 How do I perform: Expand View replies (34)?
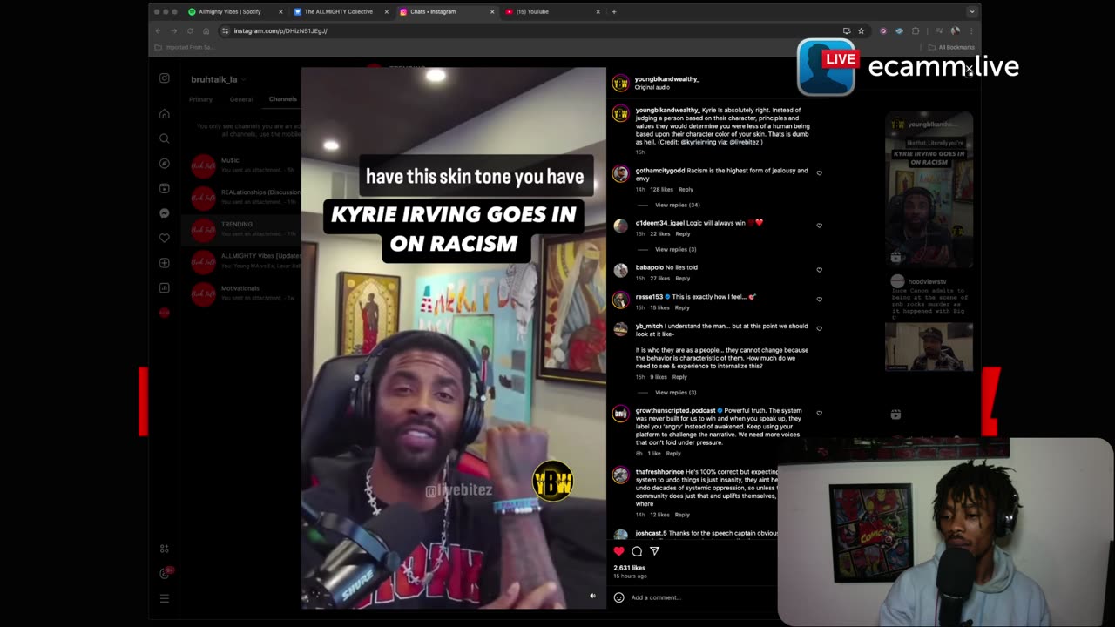point(677,205)
